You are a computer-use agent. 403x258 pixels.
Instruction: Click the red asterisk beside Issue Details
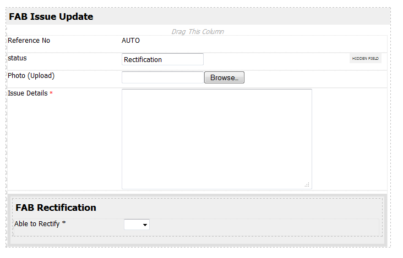pos(51,93)
